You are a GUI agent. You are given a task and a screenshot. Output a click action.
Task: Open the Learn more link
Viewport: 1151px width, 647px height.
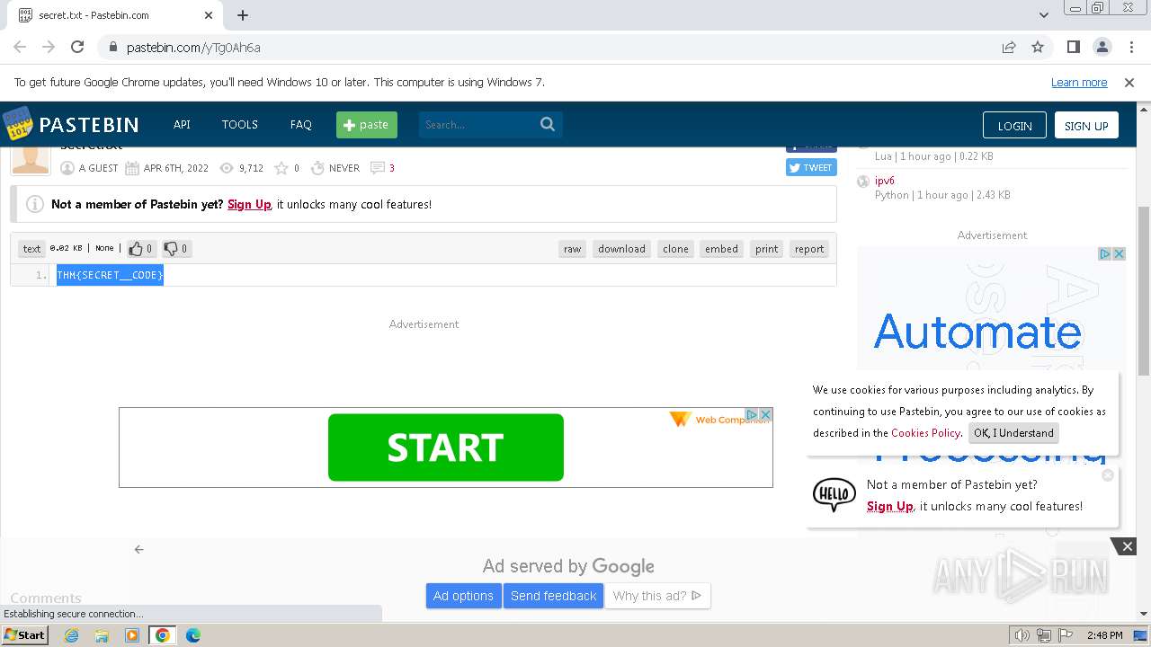(x=1079, y=82)
